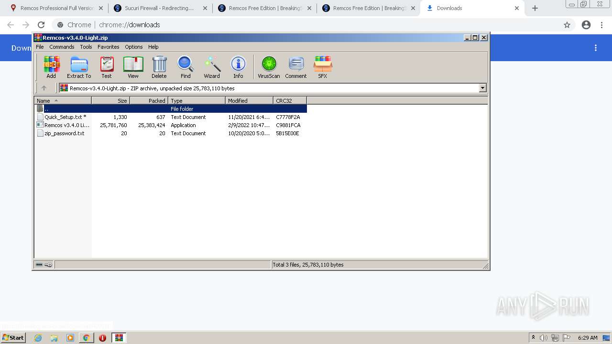Run VirusScan on the archive
This screenshot has height=344, width=612.
tap(269, 67)
